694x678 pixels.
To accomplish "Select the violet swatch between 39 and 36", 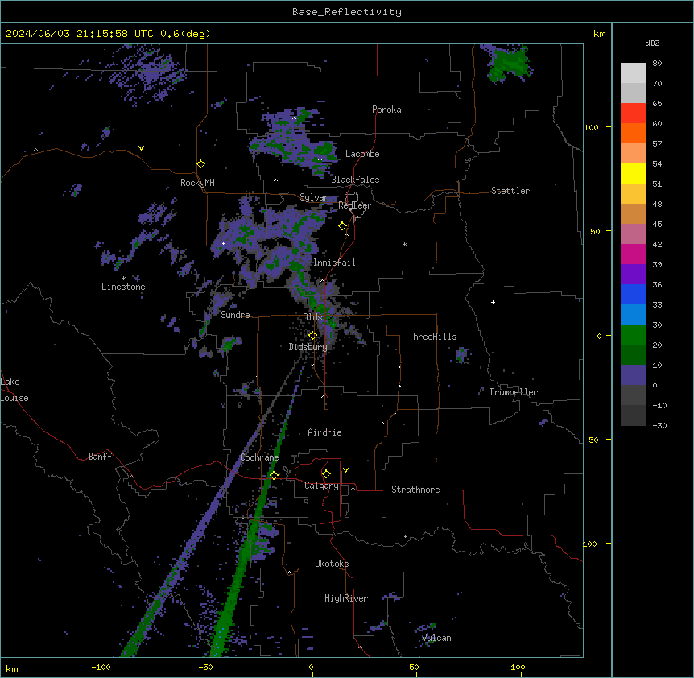I will 633,275.
